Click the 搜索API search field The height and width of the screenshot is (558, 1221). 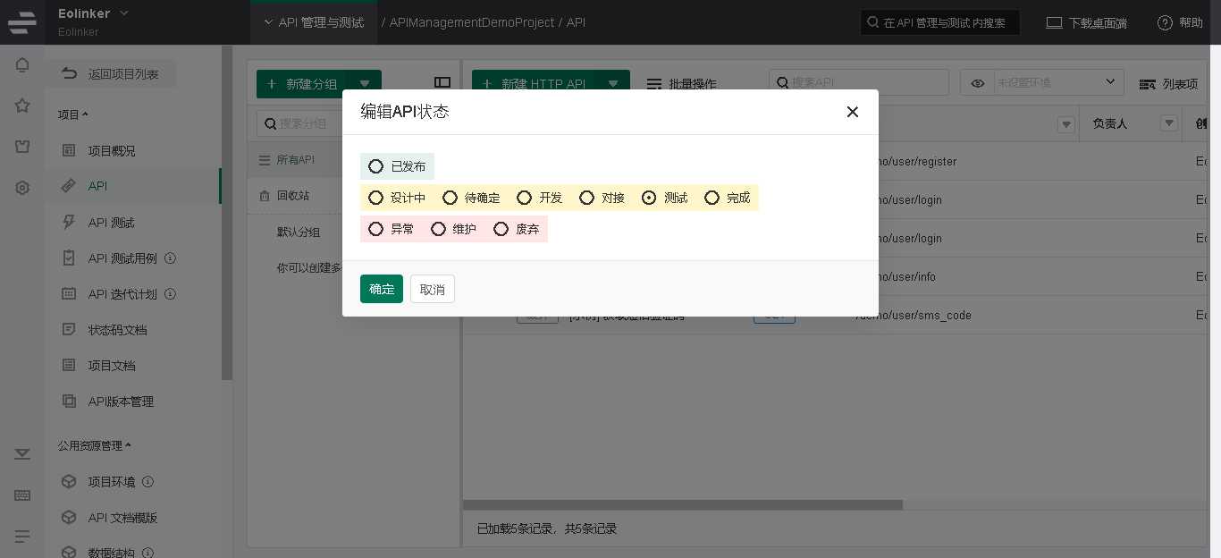tap(859, 82)
